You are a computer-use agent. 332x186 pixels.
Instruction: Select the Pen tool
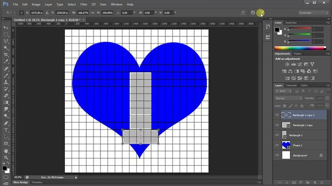click(x=6, y=123)
